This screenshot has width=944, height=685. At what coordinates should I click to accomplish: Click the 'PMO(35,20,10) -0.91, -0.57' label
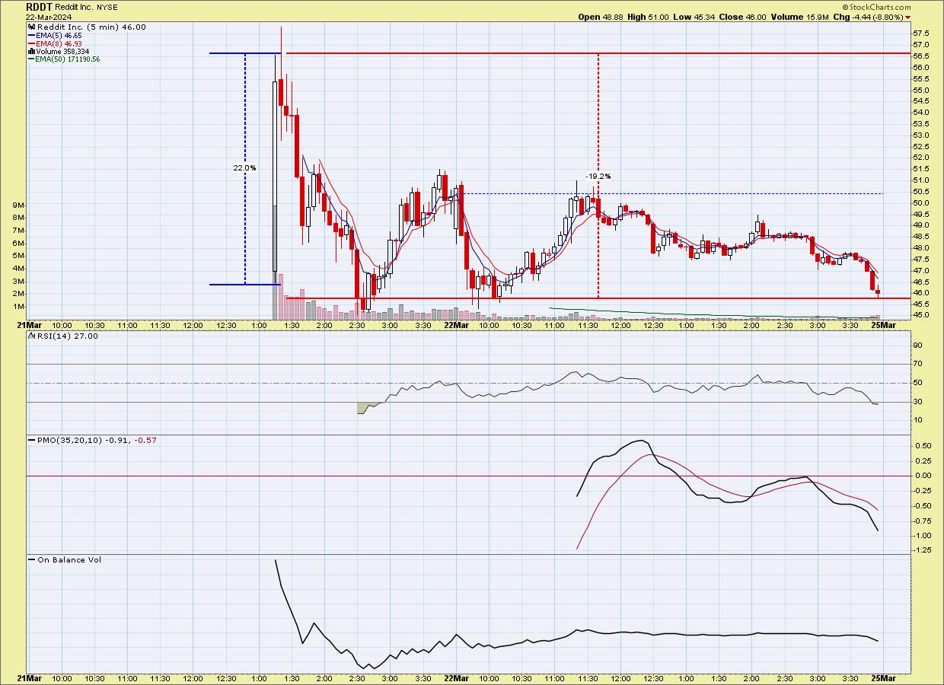[97, 440]
